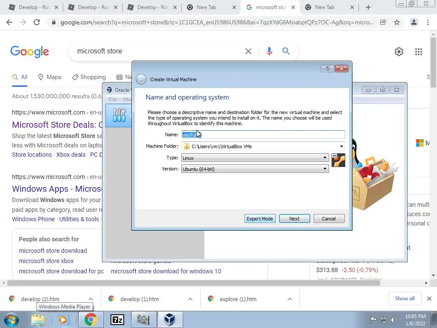Open the Google apps grid
This screenshot has width=437, height=328.
point(418,52)
